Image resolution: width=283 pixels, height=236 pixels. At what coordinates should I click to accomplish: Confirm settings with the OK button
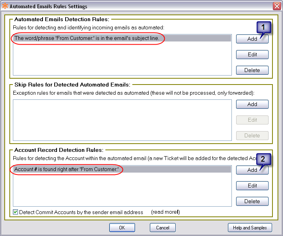pyautogui.click(x=122, y=227)
